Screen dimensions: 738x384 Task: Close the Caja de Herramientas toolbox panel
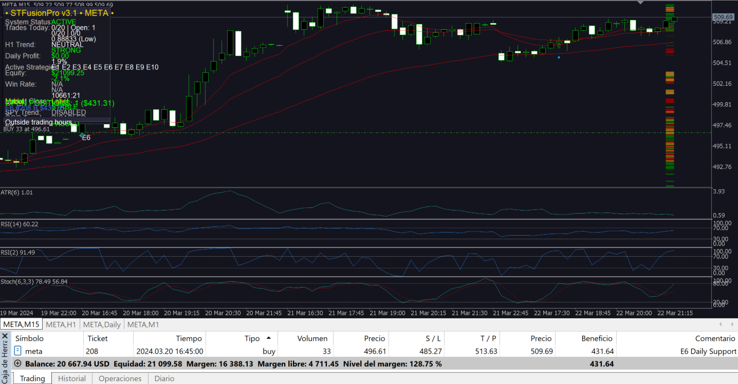5,336
